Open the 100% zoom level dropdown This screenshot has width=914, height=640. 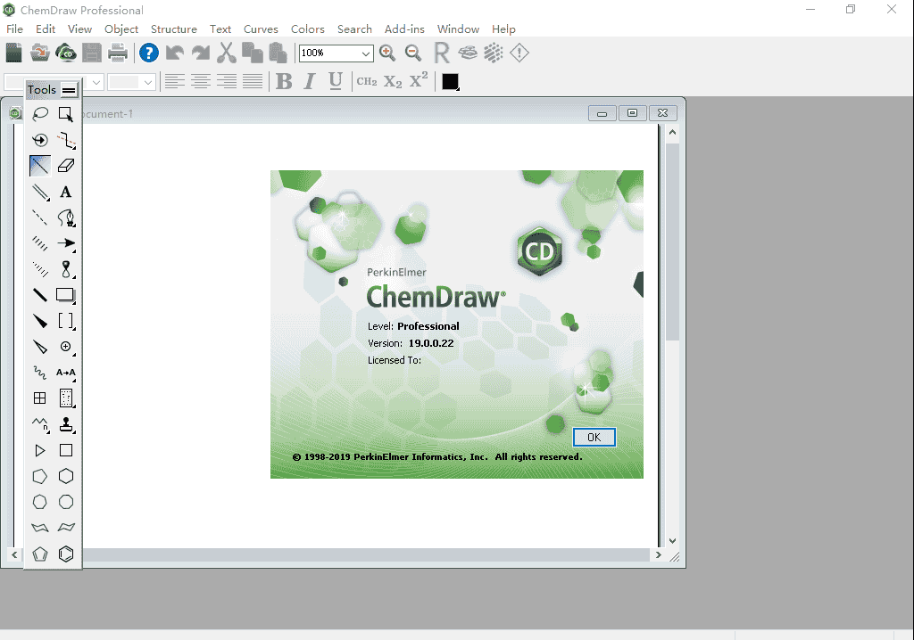pyautogui.click(x=365, y=53)
